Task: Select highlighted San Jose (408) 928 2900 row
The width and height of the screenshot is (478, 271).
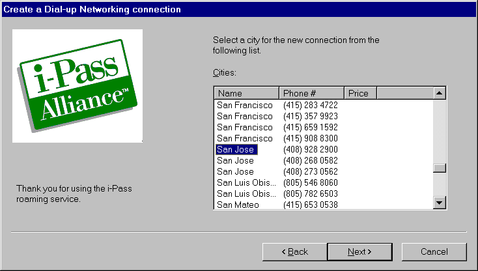Action: tap(237, 149)
